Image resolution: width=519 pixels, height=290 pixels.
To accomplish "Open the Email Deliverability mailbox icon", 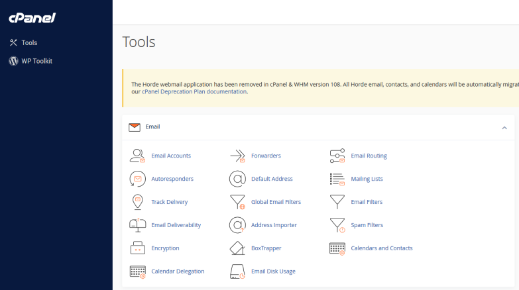I will (137, 225).
